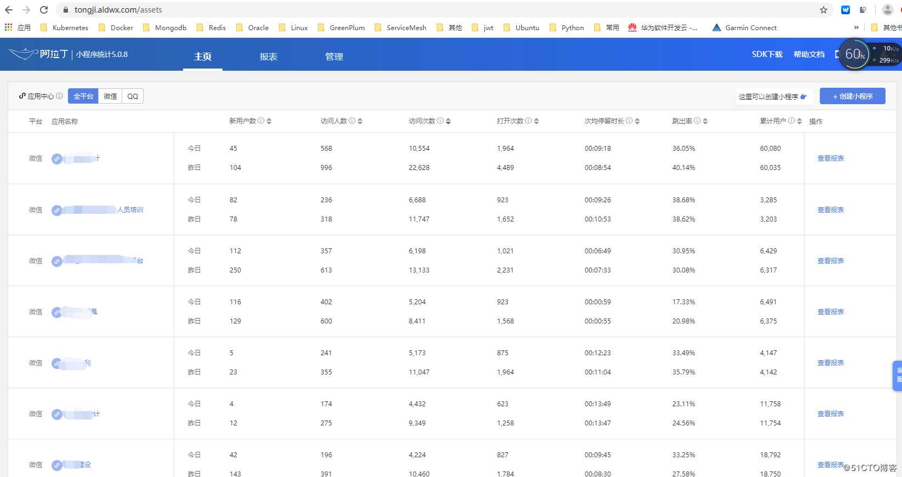Open 帮助文档 in the header
Viewport: 902px width, 477px height.
[x=809, y=54]
